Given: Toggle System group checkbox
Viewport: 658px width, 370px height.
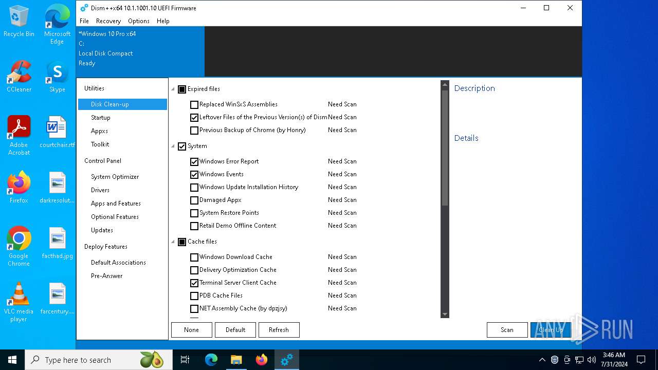Looking at the screenshot, I should click(x=182, y=146).
